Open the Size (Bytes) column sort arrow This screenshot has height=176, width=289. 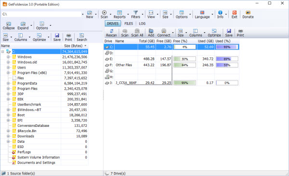pos(85,46)
